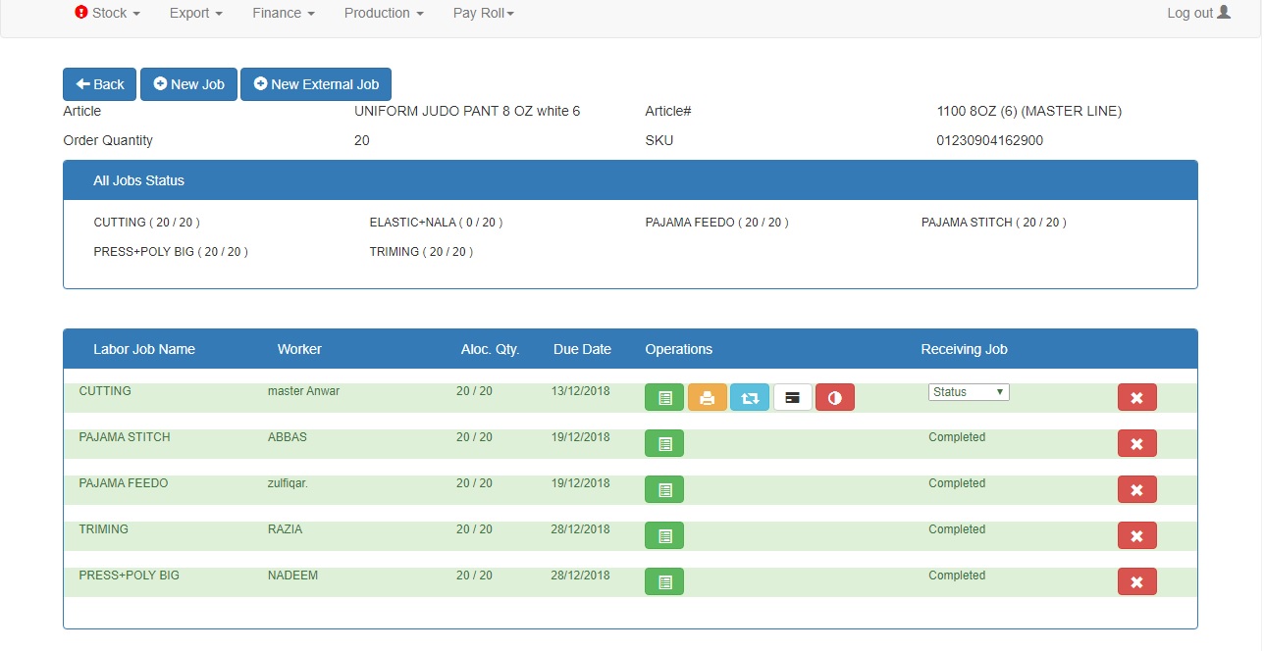The height and width of the screenshot is (651, 1264).
Task: Click the user icon beside Log out
Action: tap(1224, 13)
